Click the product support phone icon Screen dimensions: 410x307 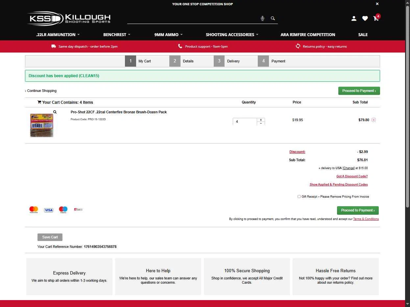(x=180, y=46)
